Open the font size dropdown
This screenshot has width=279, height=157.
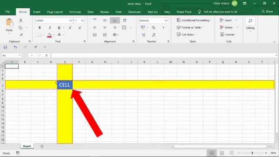tap(82, 20)
